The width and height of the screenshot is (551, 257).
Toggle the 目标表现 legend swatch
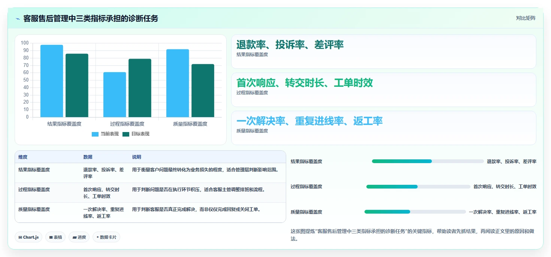pyautogui.click(x=126, y=134)
